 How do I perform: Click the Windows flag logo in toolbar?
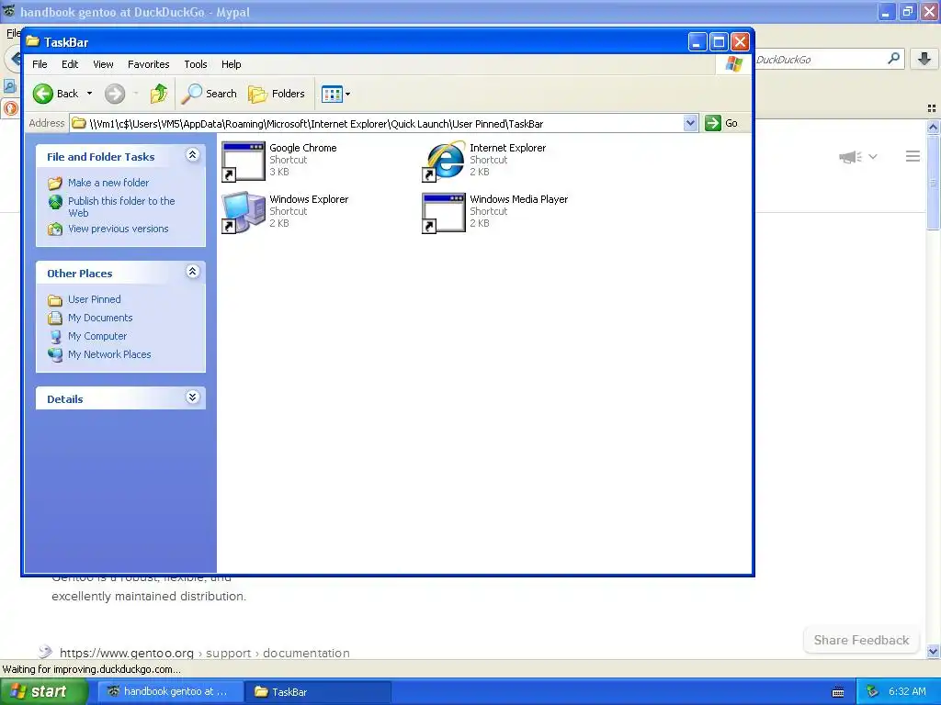click(x=733, y=63)
